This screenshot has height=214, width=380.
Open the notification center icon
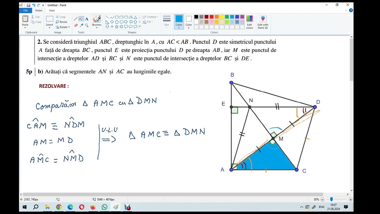click(x=346, y=207)
